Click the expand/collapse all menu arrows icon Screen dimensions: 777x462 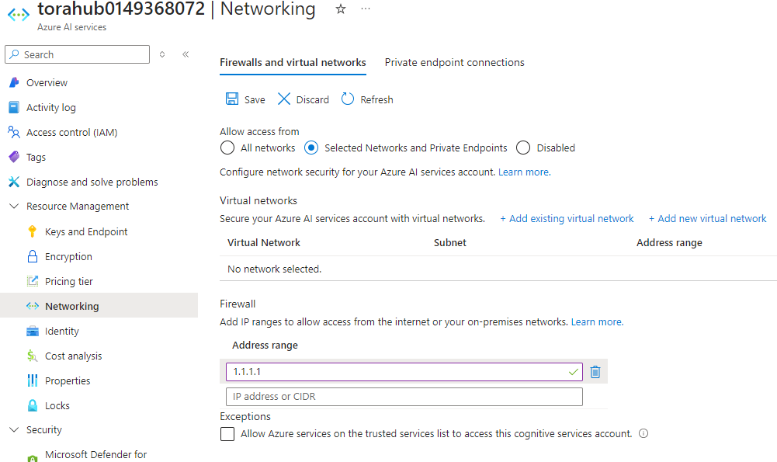[162, 54]
